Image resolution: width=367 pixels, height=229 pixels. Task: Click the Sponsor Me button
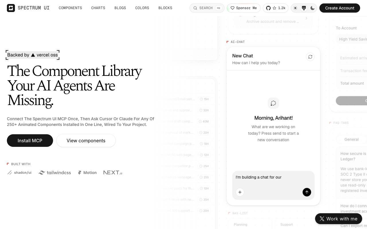pos(244,8)
